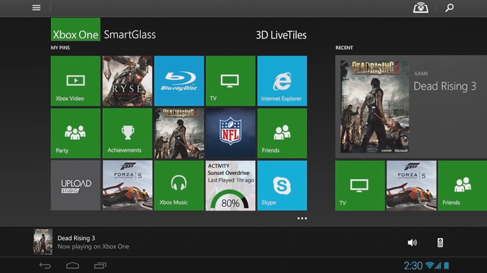This screenshot has height=273, width=487.
Task: Open Dead Rising 3 recent game card
Action: click(411, 106)
